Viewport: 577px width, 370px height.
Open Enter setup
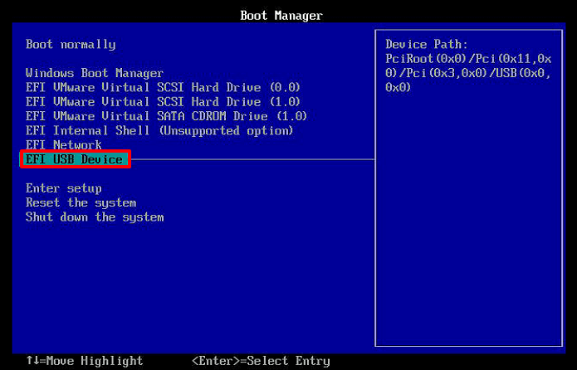[x=64, y=188]
